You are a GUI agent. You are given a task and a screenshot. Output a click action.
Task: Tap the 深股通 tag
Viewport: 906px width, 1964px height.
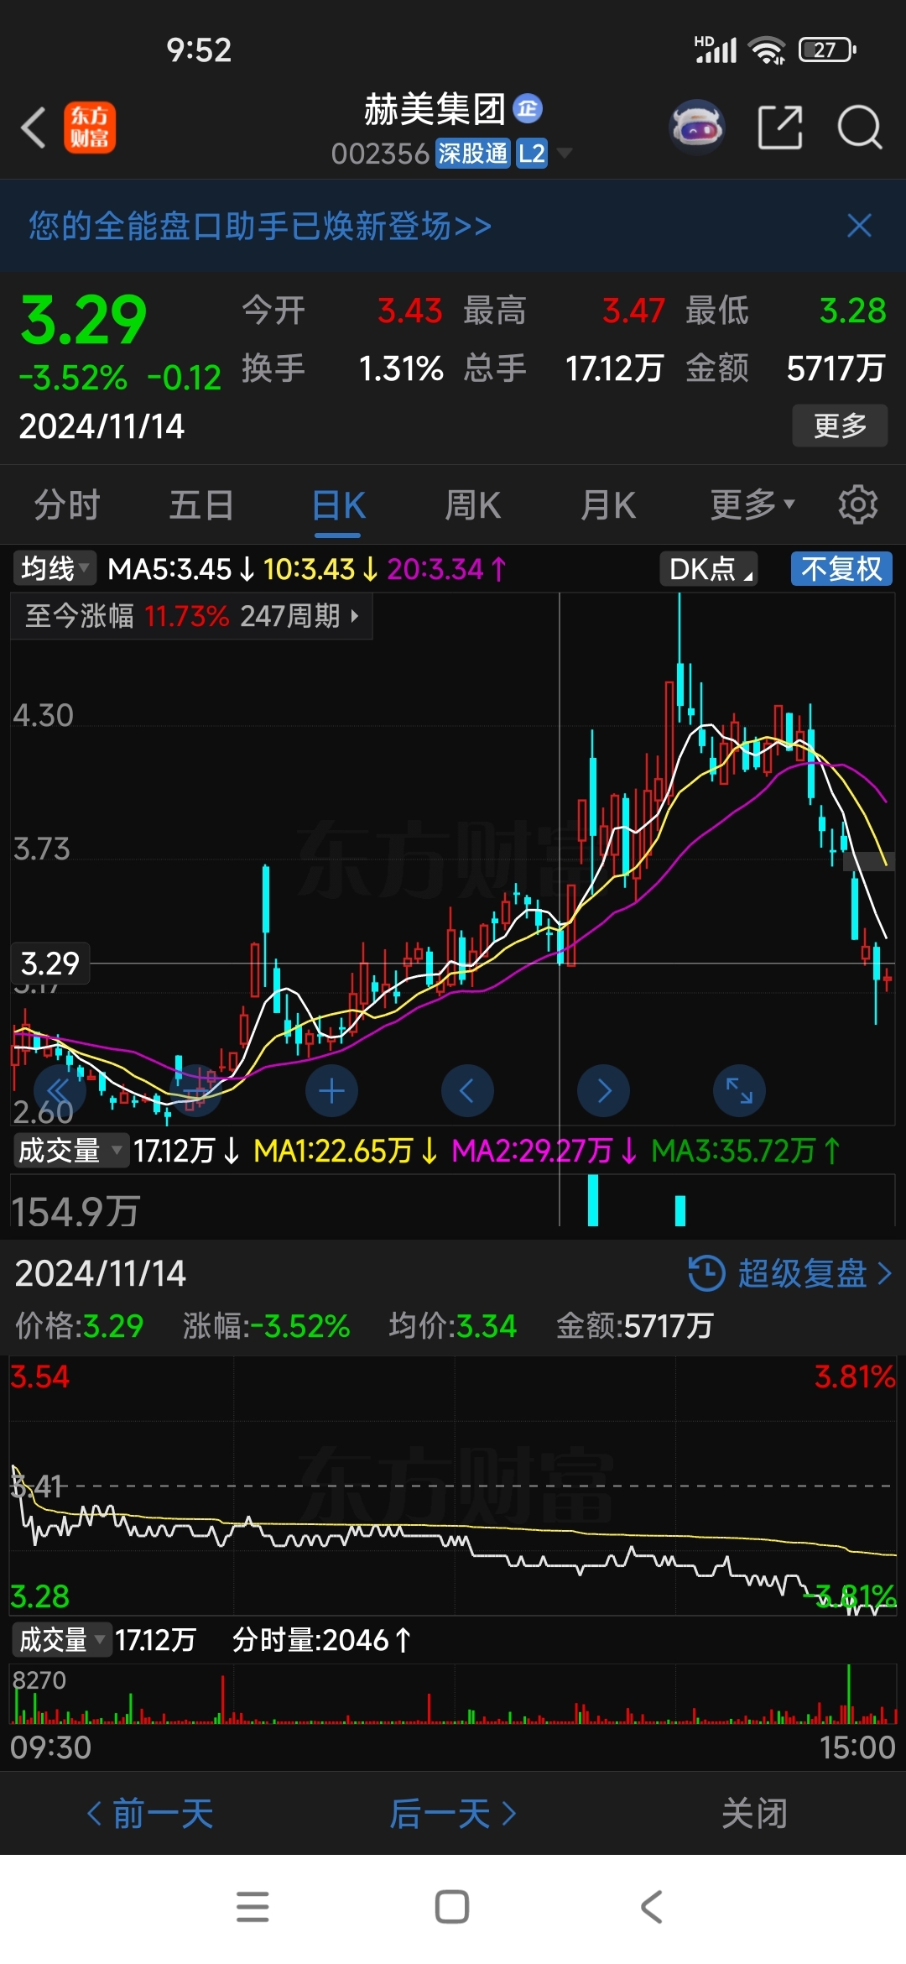pos(472,154)
